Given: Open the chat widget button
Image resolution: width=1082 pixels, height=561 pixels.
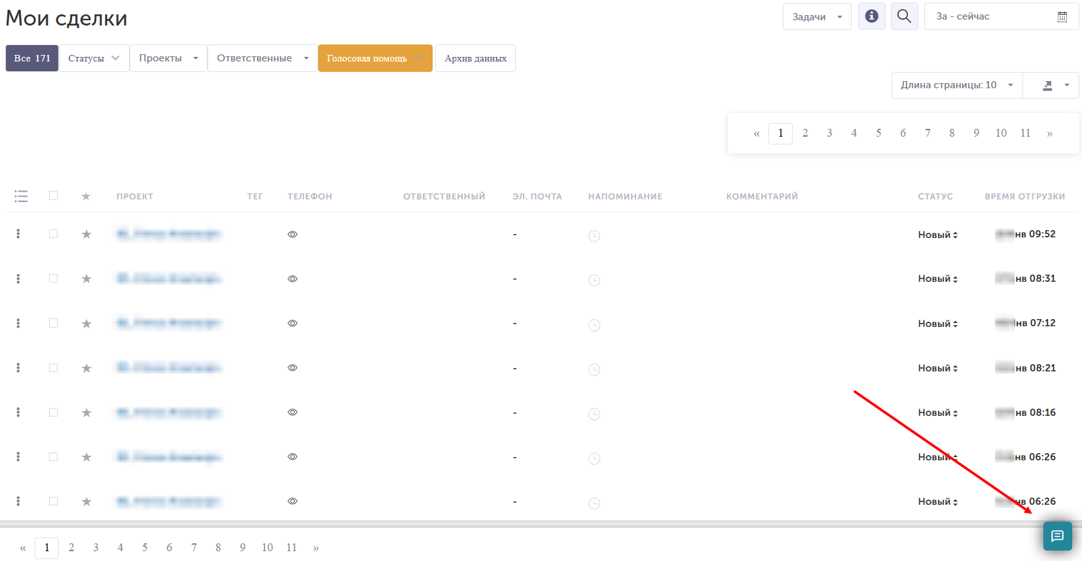Looking at the screenshot, I should pos(1057,536).
